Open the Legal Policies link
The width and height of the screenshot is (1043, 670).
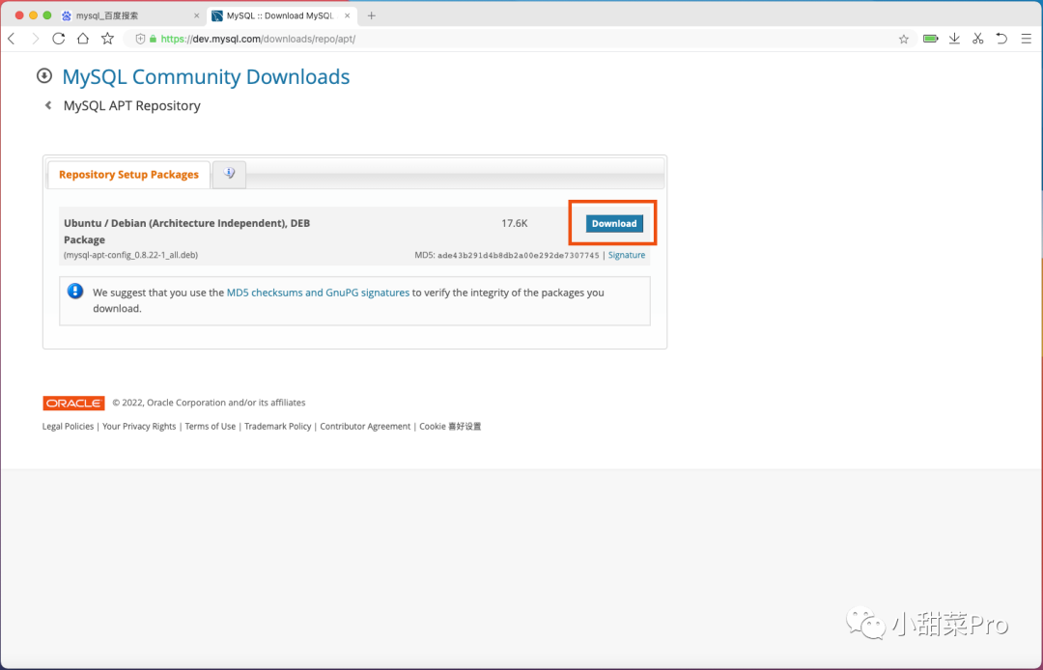tap(68, 426)
